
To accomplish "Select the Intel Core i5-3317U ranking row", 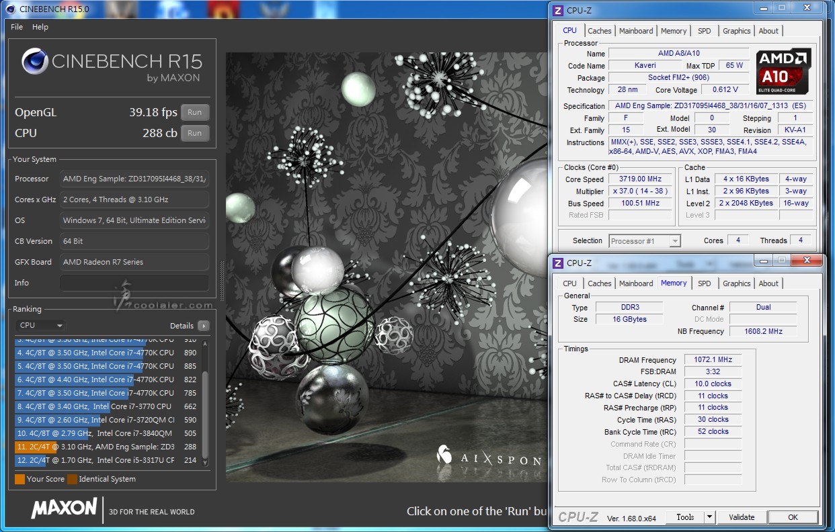I will click(108, 460).
